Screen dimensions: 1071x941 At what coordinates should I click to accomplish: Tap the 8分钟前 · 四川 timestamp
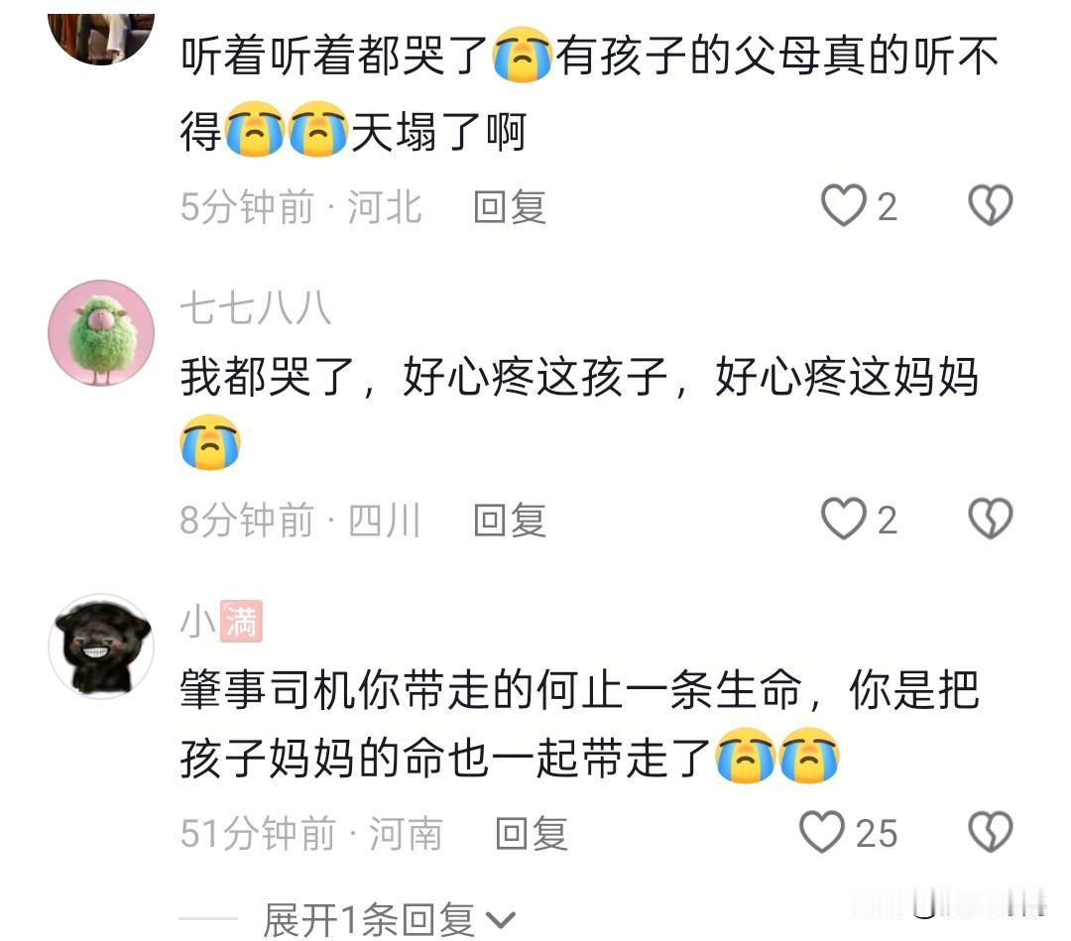pos(299,521)
